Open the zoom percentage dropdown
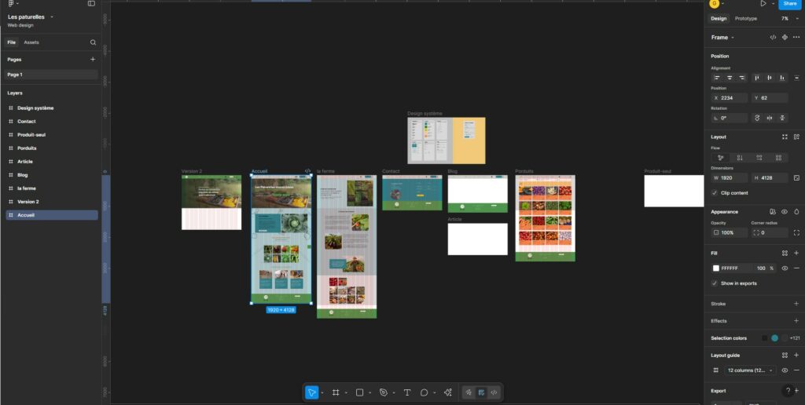The image size is (805, 405). point(788,18)
